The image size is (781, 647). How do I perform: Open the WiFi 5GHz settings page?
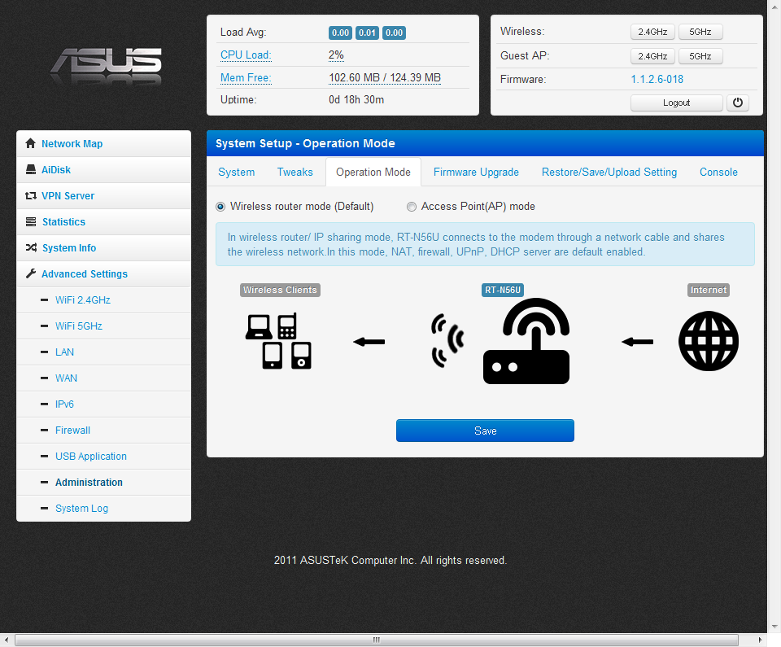(79, 326)
